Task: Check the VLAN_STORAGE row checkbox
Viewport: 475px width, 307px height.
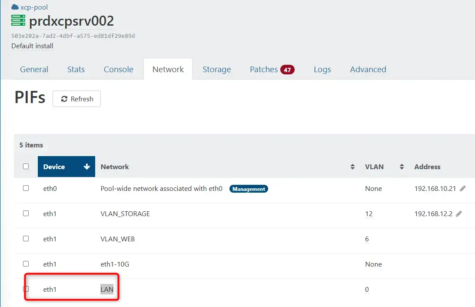Action: [x=26, y=214]
